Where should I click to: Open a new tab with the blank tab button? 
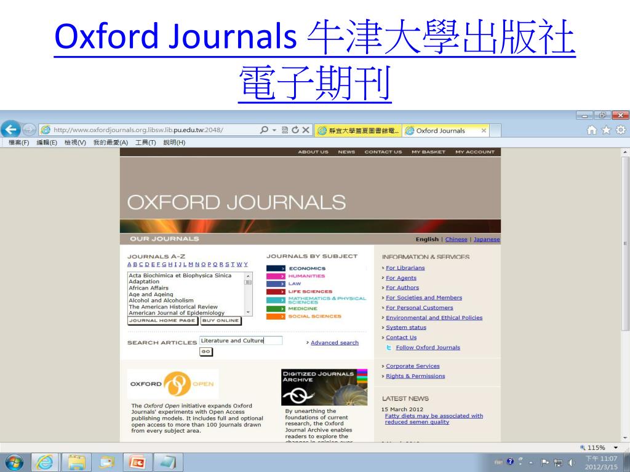point(495,130)
